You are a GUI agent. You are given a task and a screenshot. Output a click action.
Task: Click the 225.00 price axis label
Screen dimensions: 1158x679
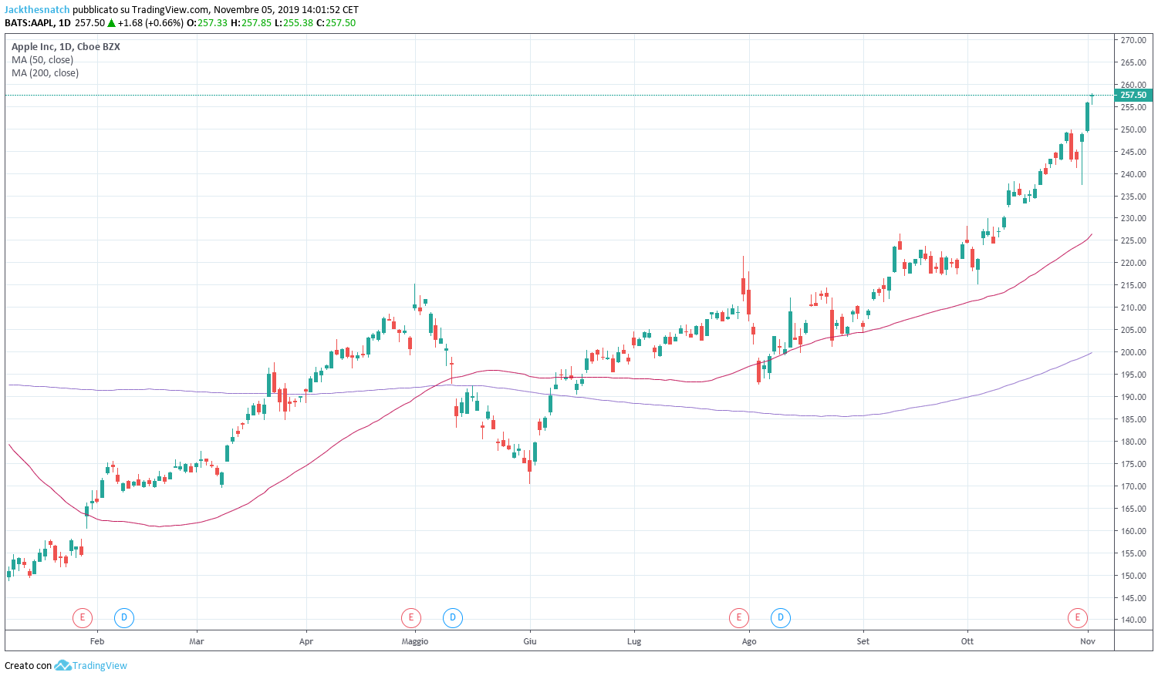click(x=1133, y=240)
